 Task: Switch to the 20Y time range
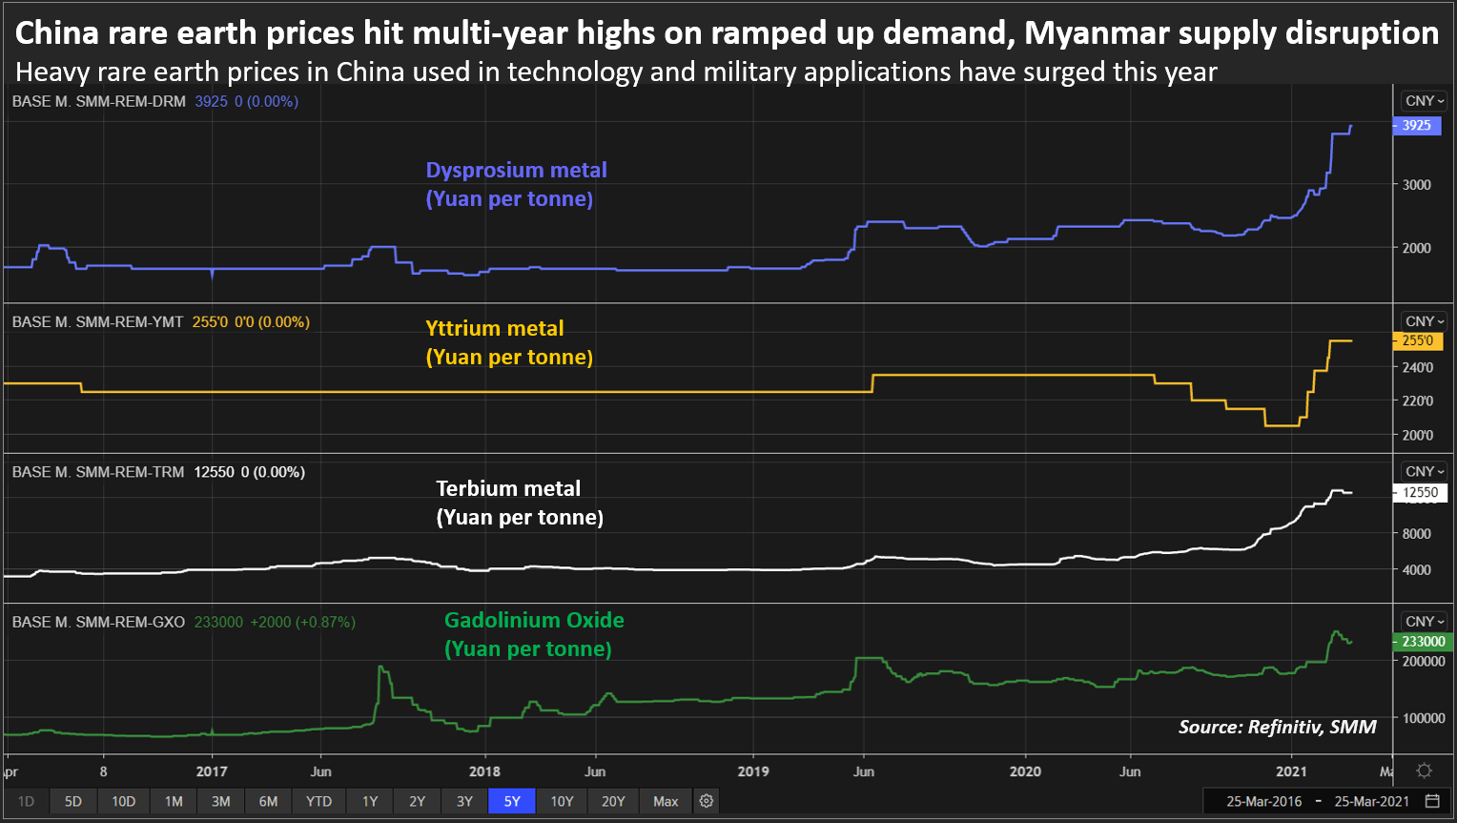coord(614,801)
